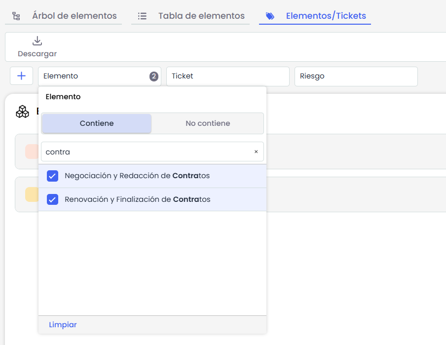Viewport: 446px width, 345px height.
Task: Collapse the Elemento filter dropdown
Action: point(94,77)
